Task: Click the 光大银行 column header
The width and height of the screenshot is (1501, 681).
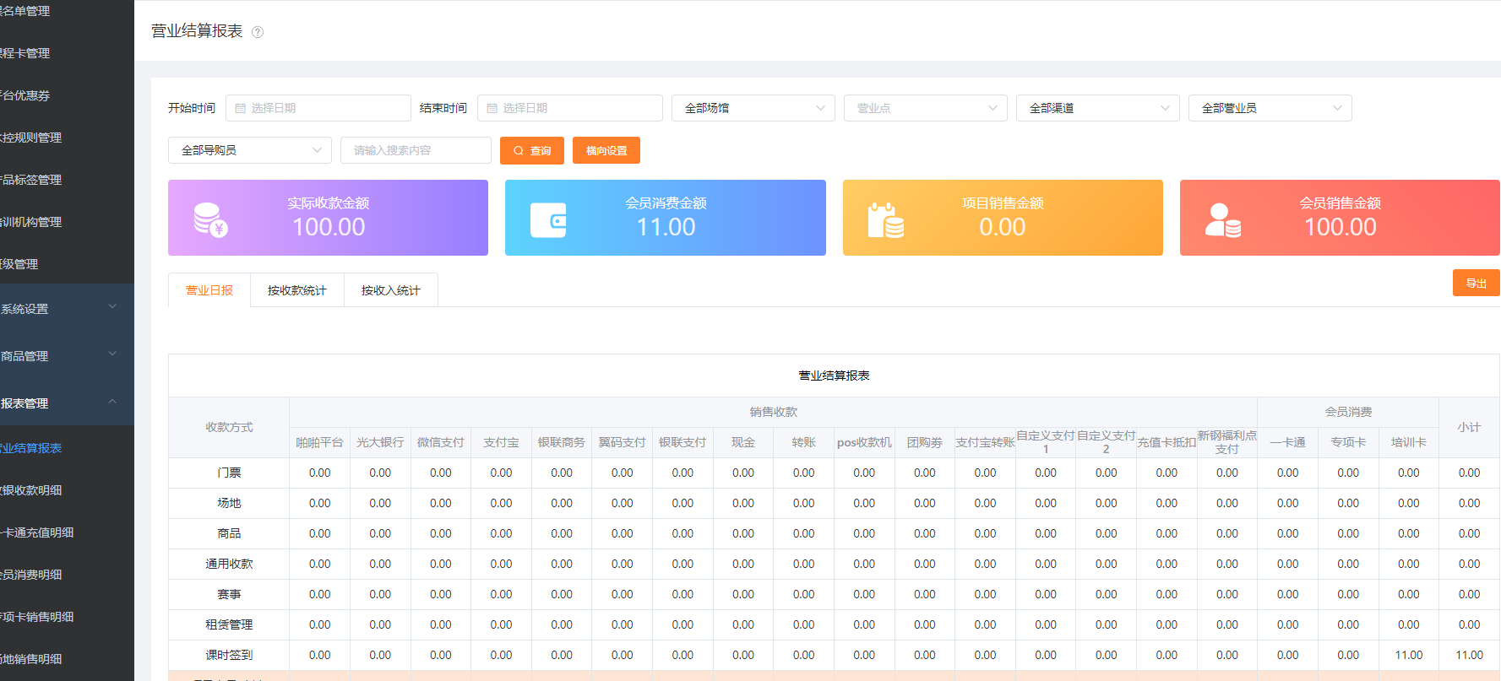Action: [x=380, y=442]
